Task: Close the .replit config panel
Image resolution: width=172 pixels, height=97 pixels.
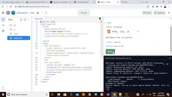Action: 171,19
